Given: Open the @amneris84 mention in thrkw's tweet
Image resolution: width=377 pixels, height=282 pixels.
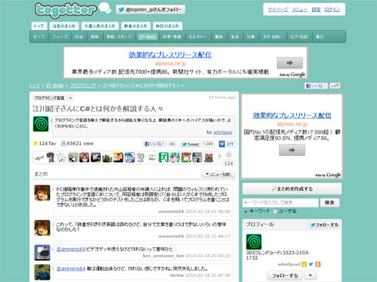Looking at the screenshot, I should (x=71, y=269).
